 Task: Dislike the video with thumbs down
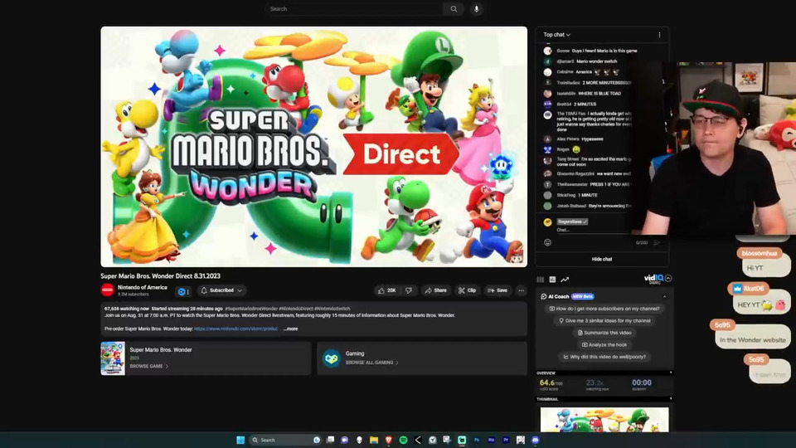click(x=409, y=290)
